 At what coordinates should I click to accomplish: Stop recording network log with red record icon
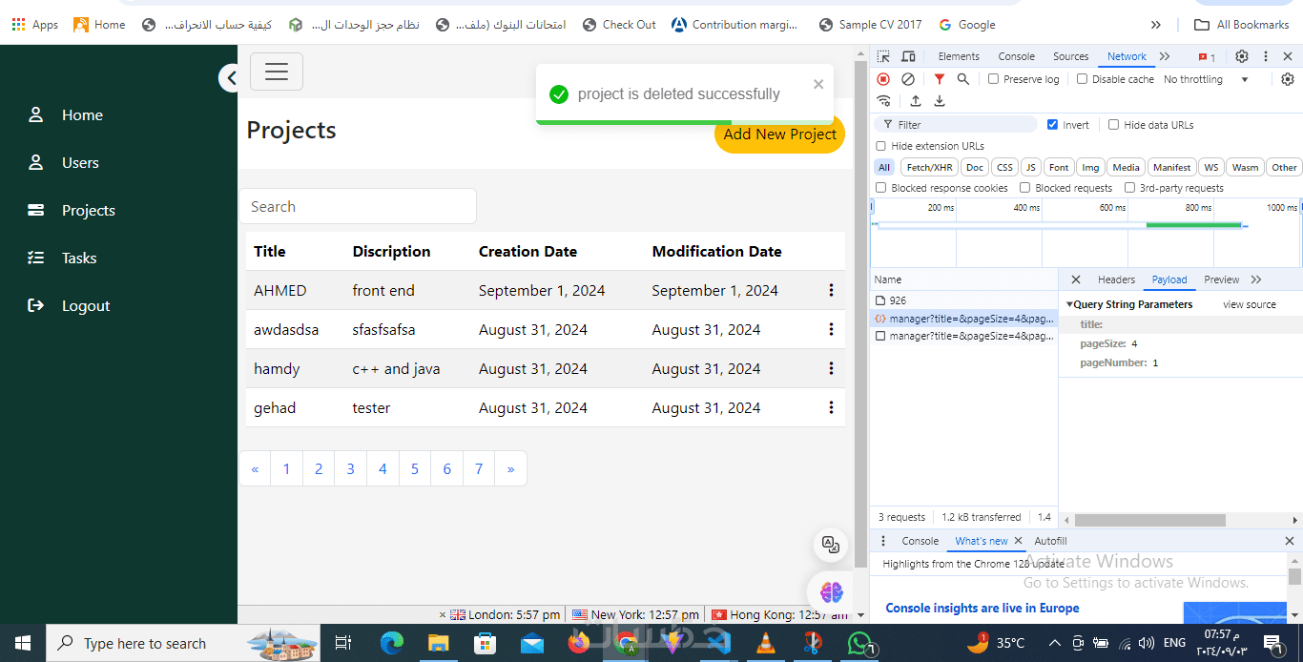coord(883,79)
